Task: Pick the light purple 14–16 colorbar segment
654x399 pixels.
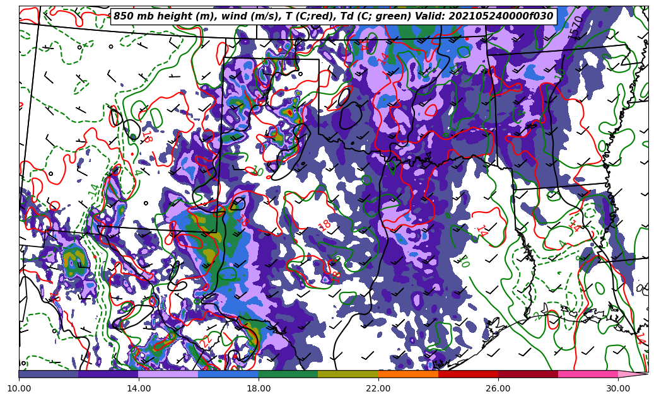Action: 168,374
